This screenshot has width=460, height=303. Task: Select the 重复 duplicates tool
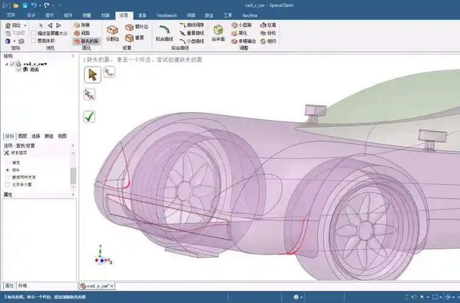point(134,38)
